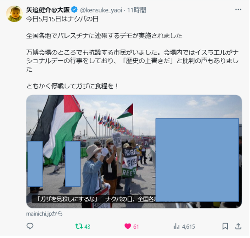Toggle the bookmark icon
This screenshot has width=250, height=238.
coord(225,226)
